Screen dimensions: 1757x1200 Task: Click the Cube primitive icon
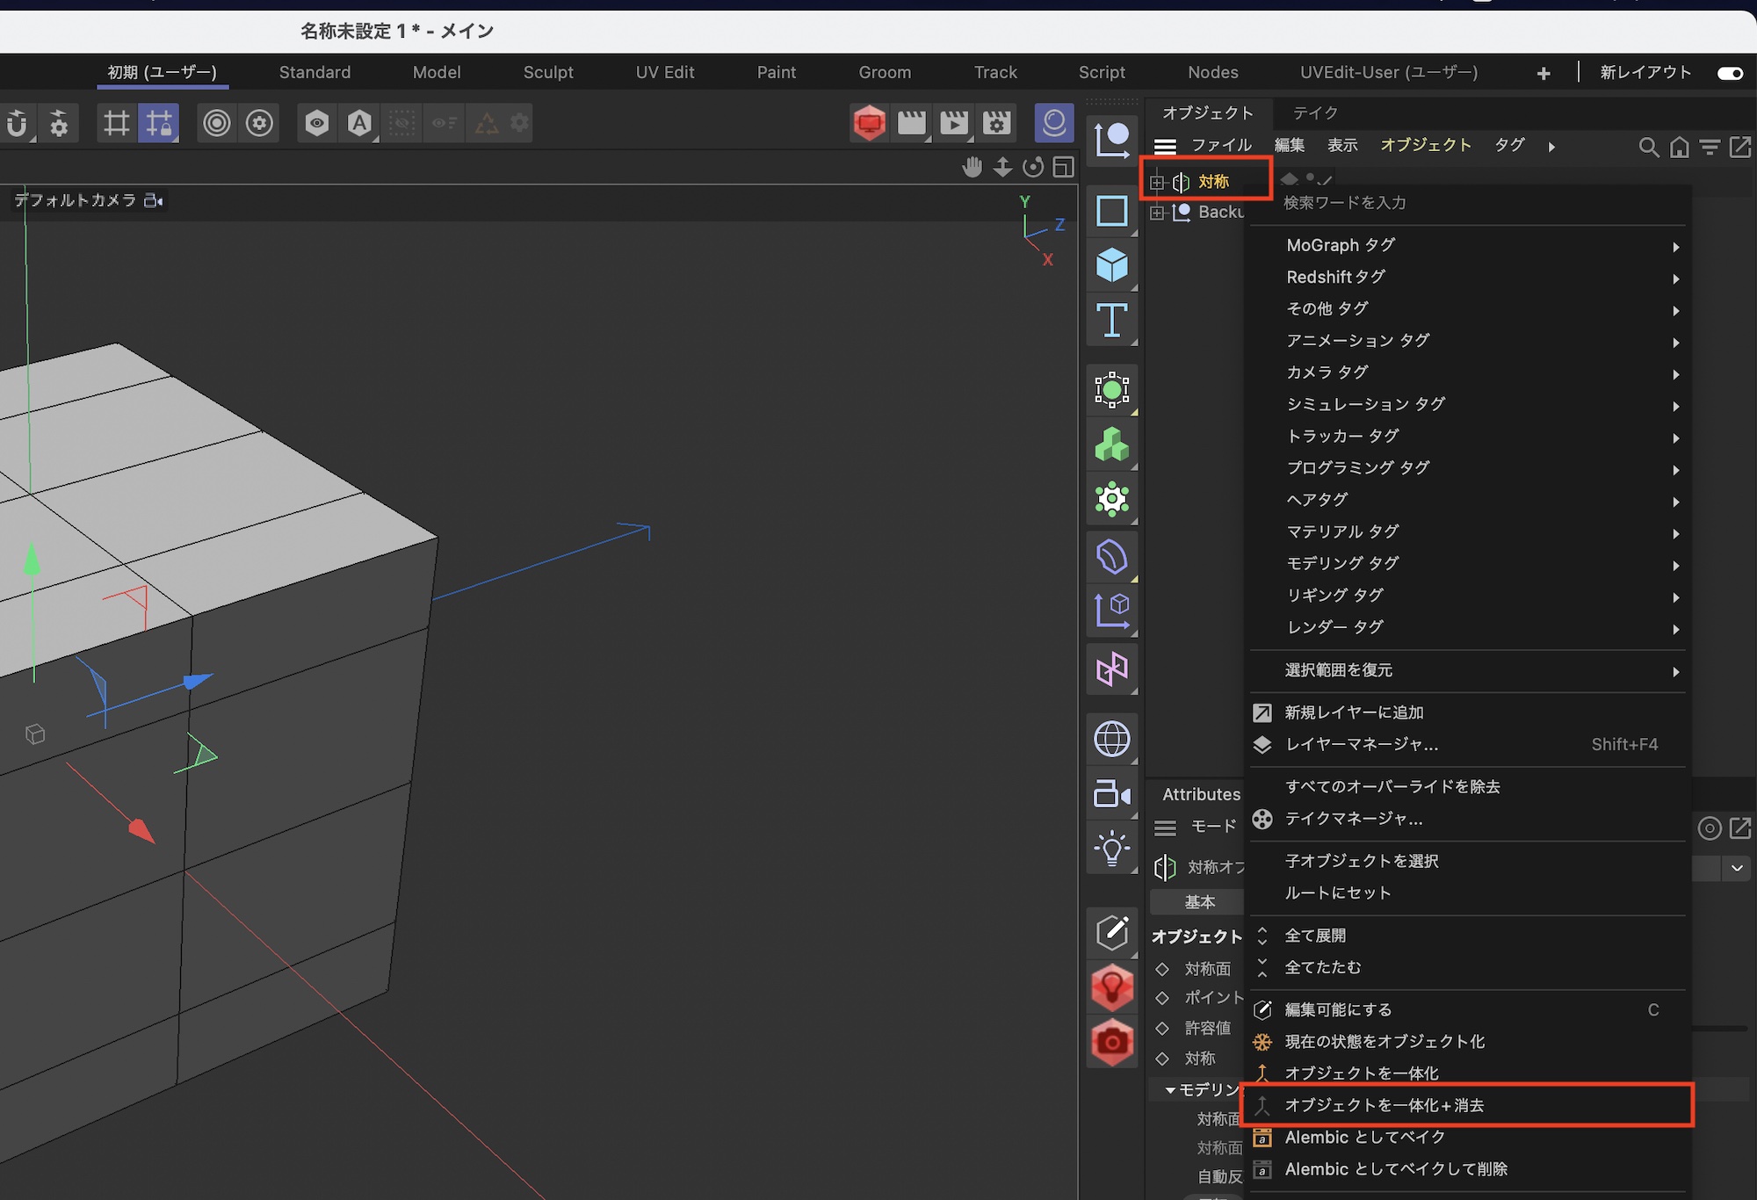[x=1111, y=264]
